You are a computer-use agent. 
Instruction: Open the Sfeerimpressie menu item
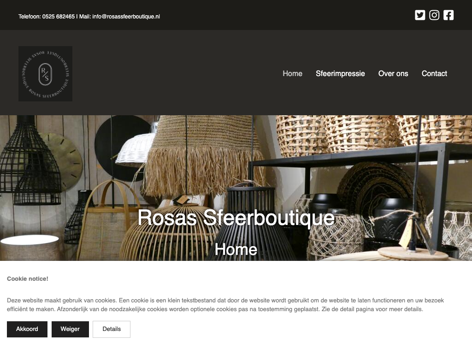point(340,73)
